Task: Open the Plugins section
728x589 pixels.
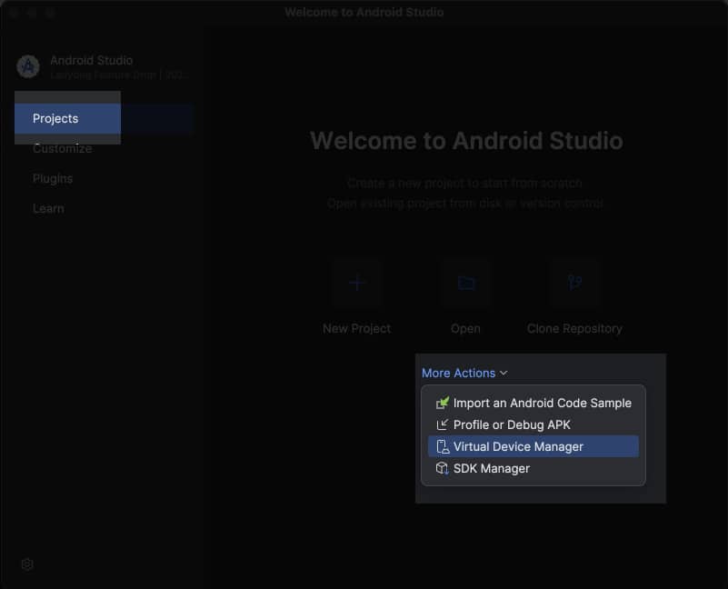Action: (53, 179)
